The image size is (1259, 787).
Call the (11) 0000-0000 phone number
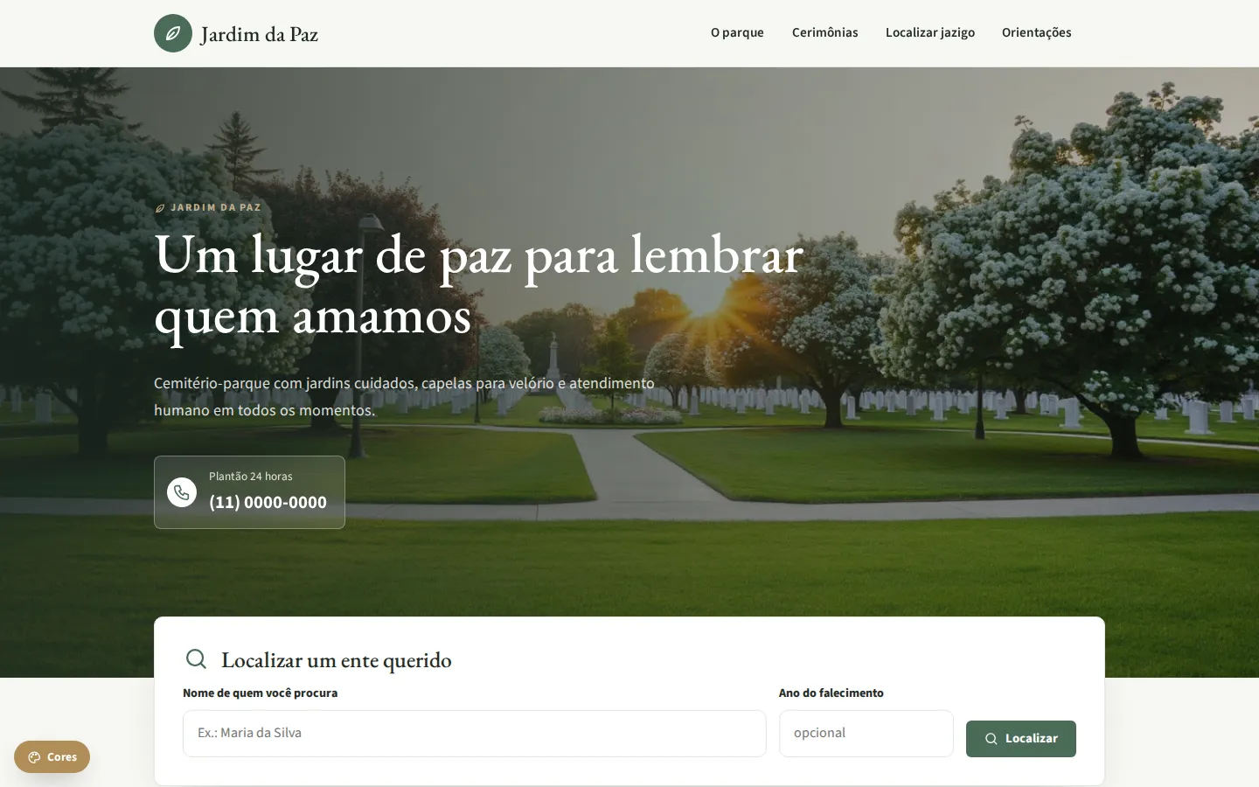(x=268, y=502)
